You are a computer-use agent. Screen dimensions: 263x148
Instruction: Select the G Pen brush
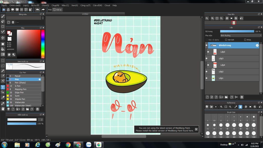24,86
